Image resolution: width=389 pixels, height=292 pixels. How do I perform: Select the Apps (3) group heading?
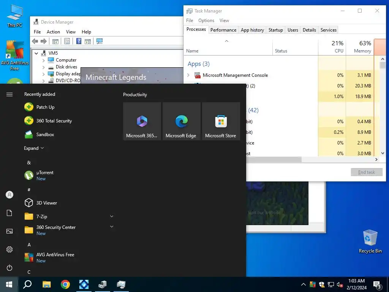(198, 64)
